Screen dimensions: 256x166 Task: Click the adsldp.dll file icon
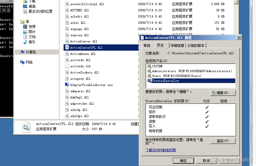67,110
